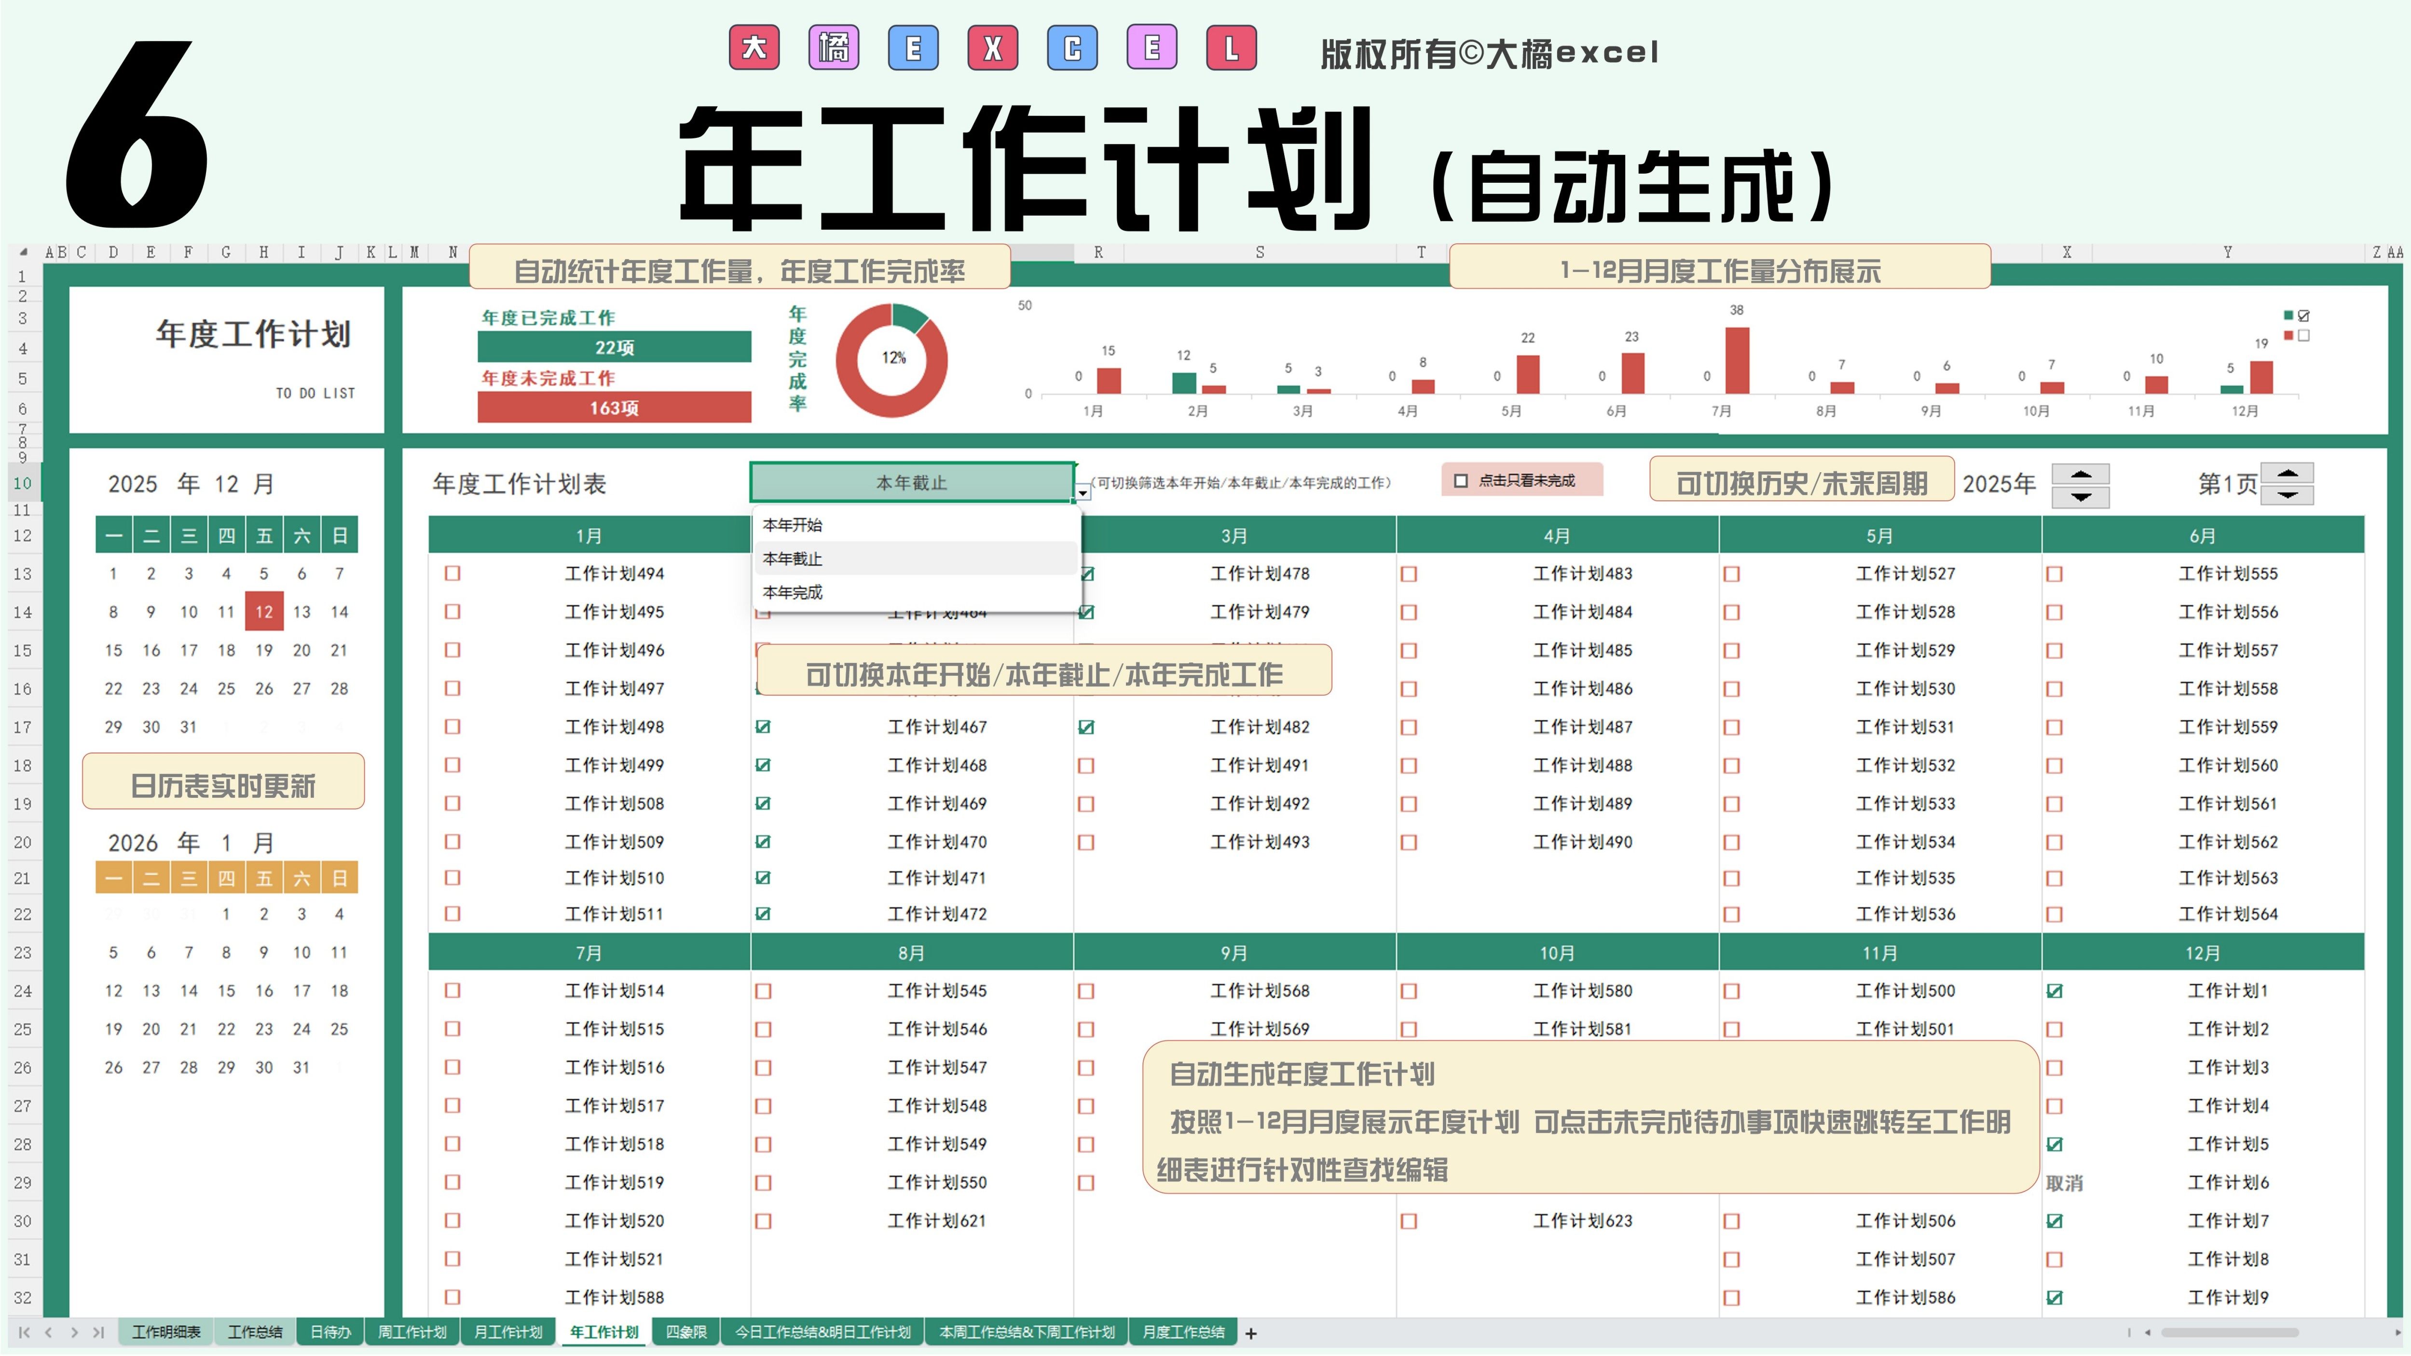Choose 本年完成 in the dropdown list

click(x=793, y=592)
